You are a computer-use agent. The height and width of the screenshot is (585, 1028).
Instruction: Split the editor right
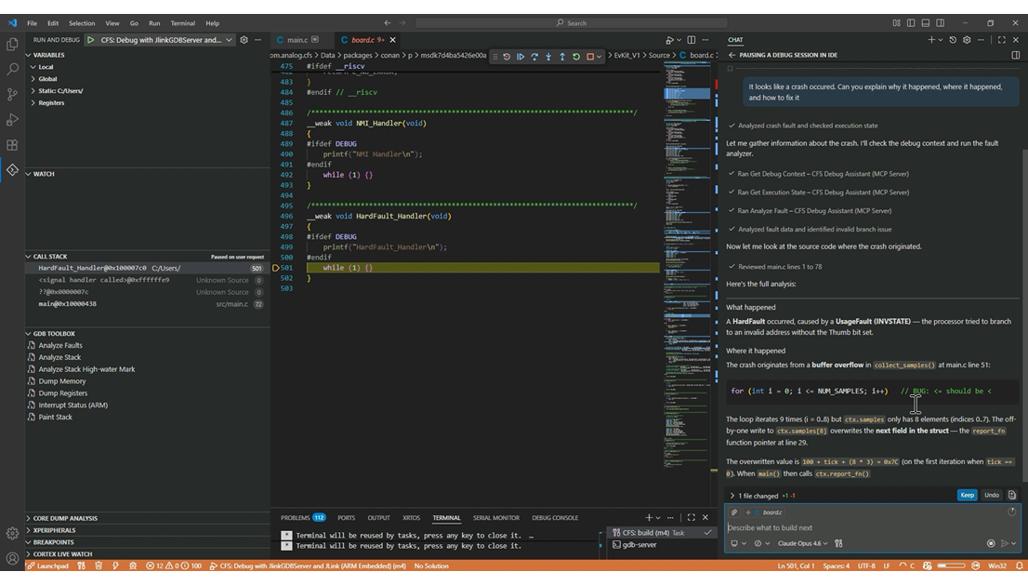[x=691, y=40]
